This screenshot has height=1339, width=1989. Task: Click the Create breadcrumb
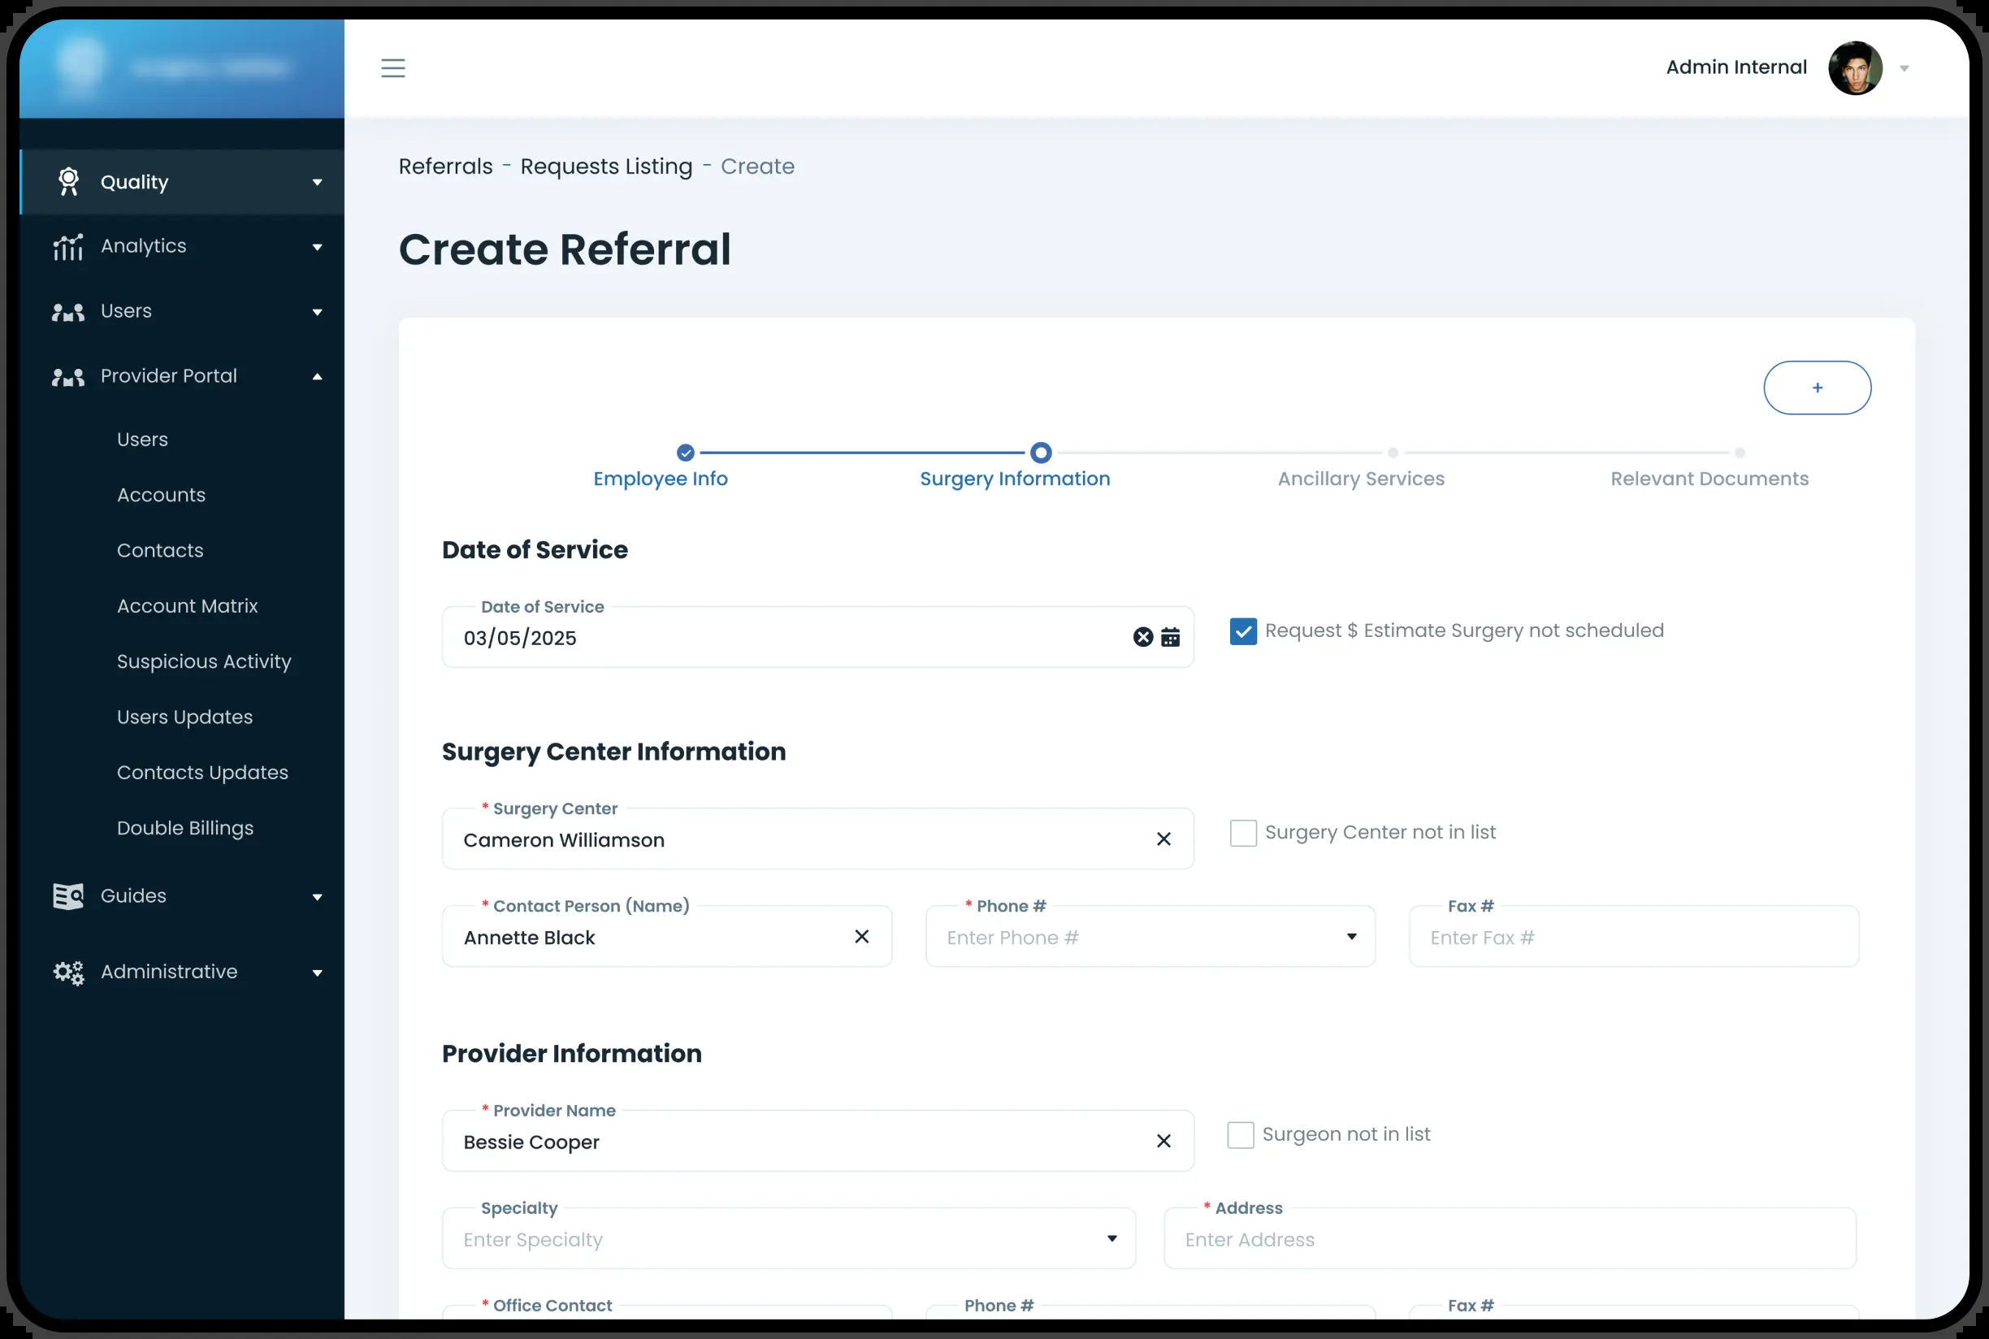[x=756, y=166]
